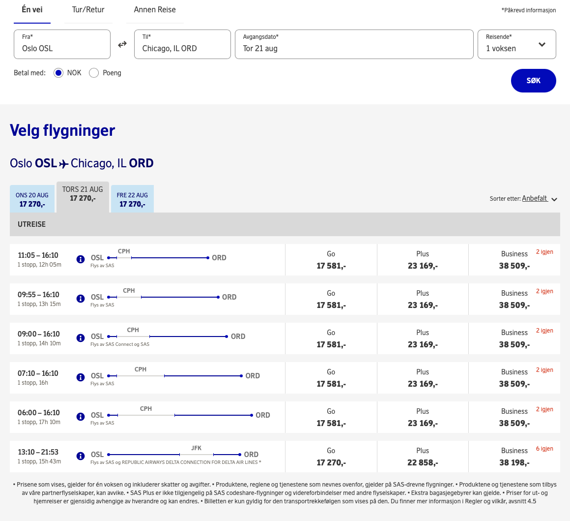Click the SØK search button
The image size is (570, 521).
click(533, 81)
